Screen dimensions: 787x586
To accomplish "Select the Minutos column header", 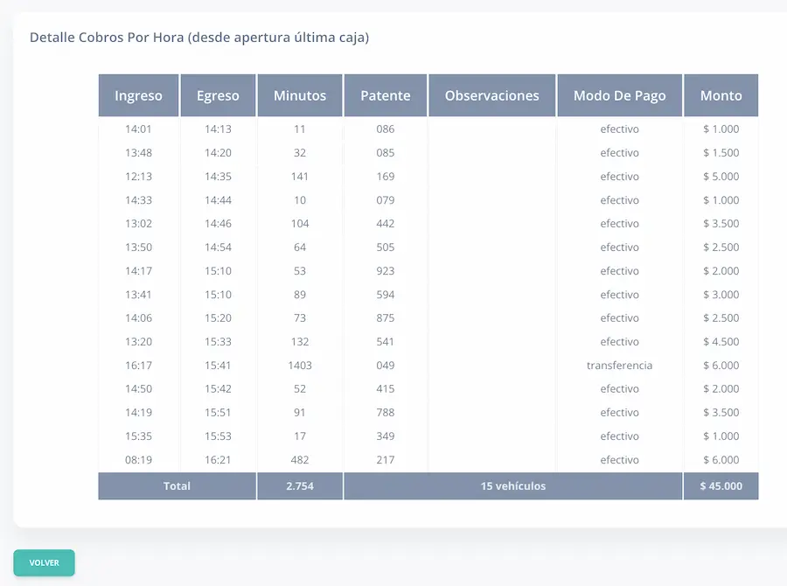I will (300, 95).
